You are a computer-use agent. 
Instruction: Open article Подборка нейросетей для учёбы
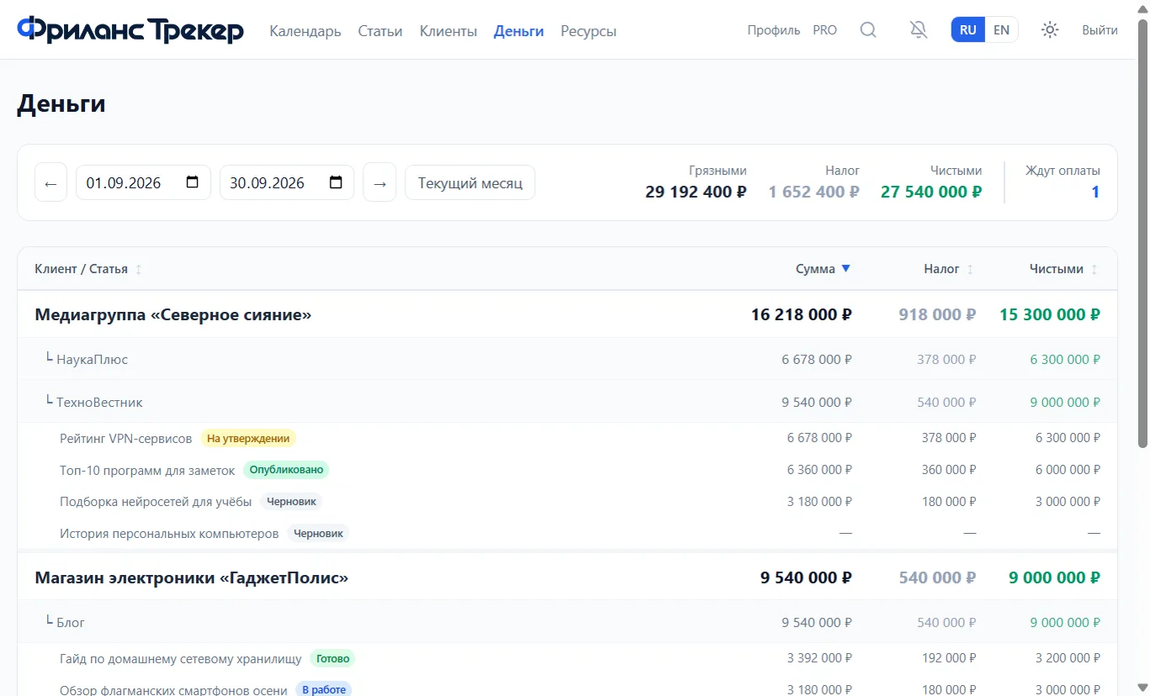coord(156,502)
